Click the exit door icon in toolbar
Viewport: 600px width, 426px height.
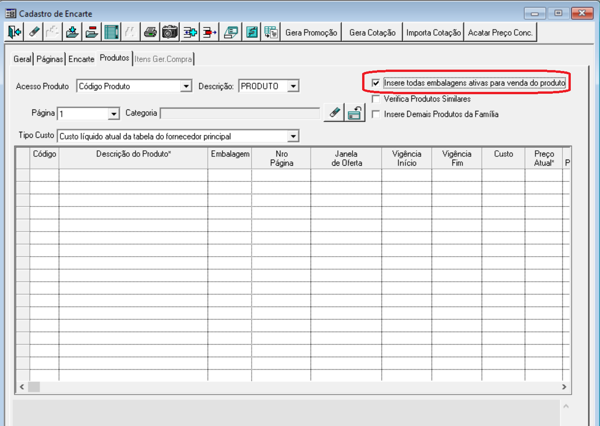[15, 32]
